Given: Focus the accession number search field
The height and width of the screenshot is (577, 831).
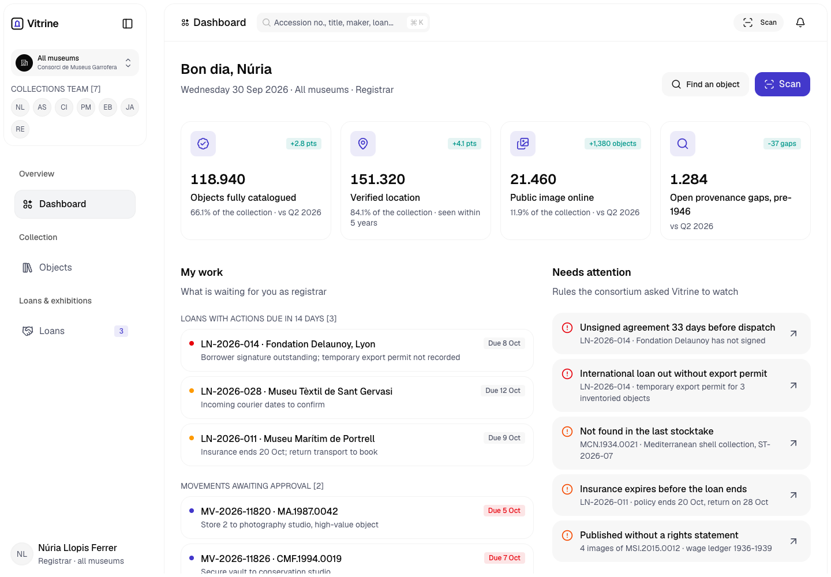Looking at the screenshot, I should click(x=343, y=23).
